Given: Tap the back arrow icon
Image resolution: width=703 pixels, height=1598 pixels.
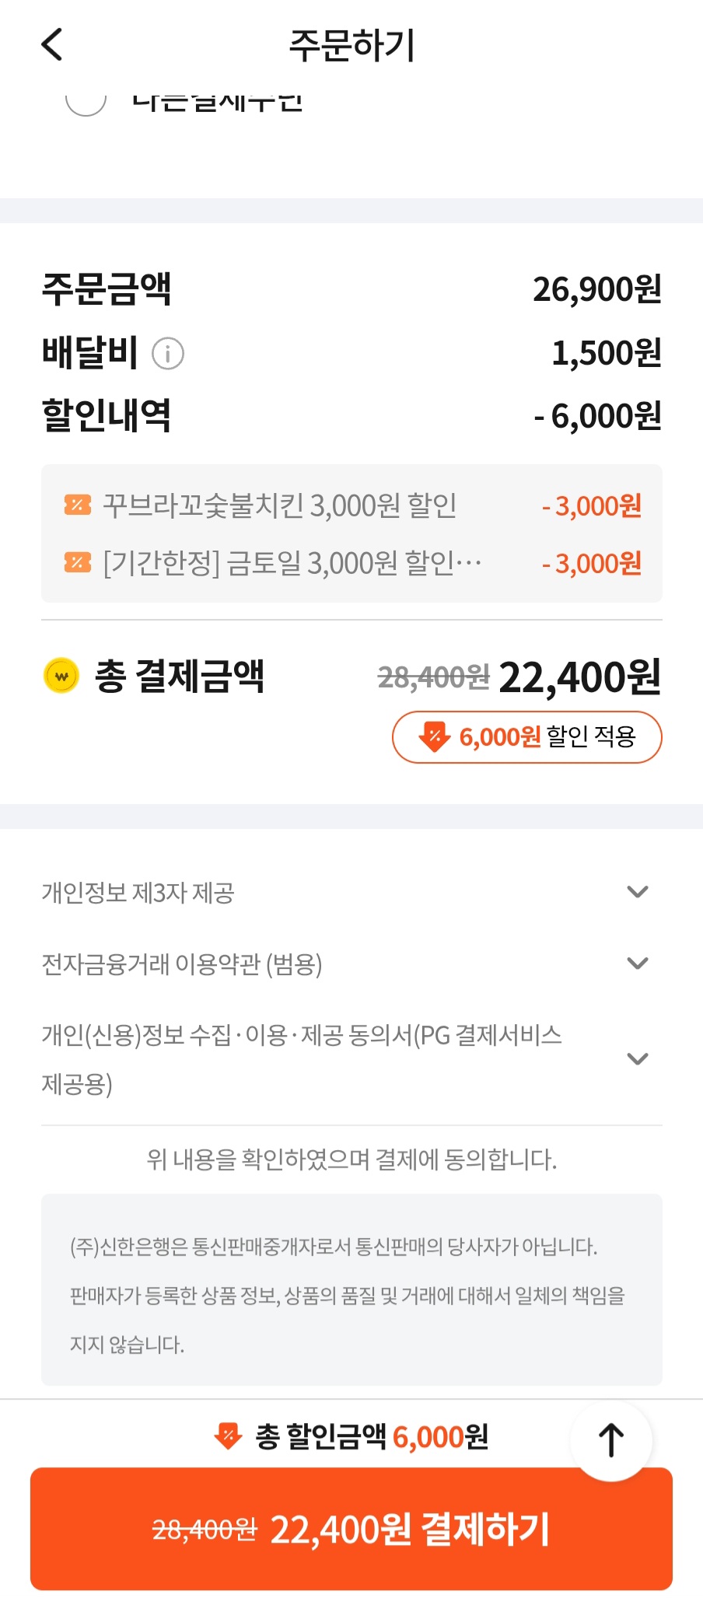Looking at the screenshot, I should 52,44.
